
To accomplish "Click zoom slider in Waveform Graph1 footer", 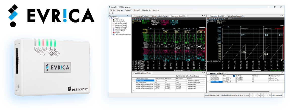I will tap(178, 70).
